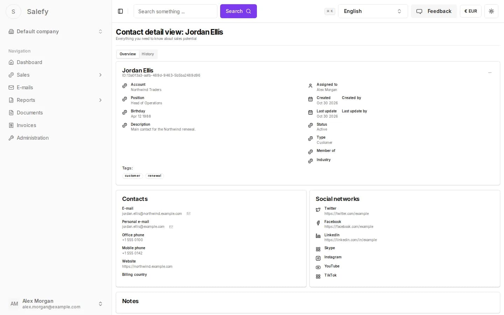The image size is (504, 315).
Task: Go to Dashboard in navigation
Action: coord(56,62)
